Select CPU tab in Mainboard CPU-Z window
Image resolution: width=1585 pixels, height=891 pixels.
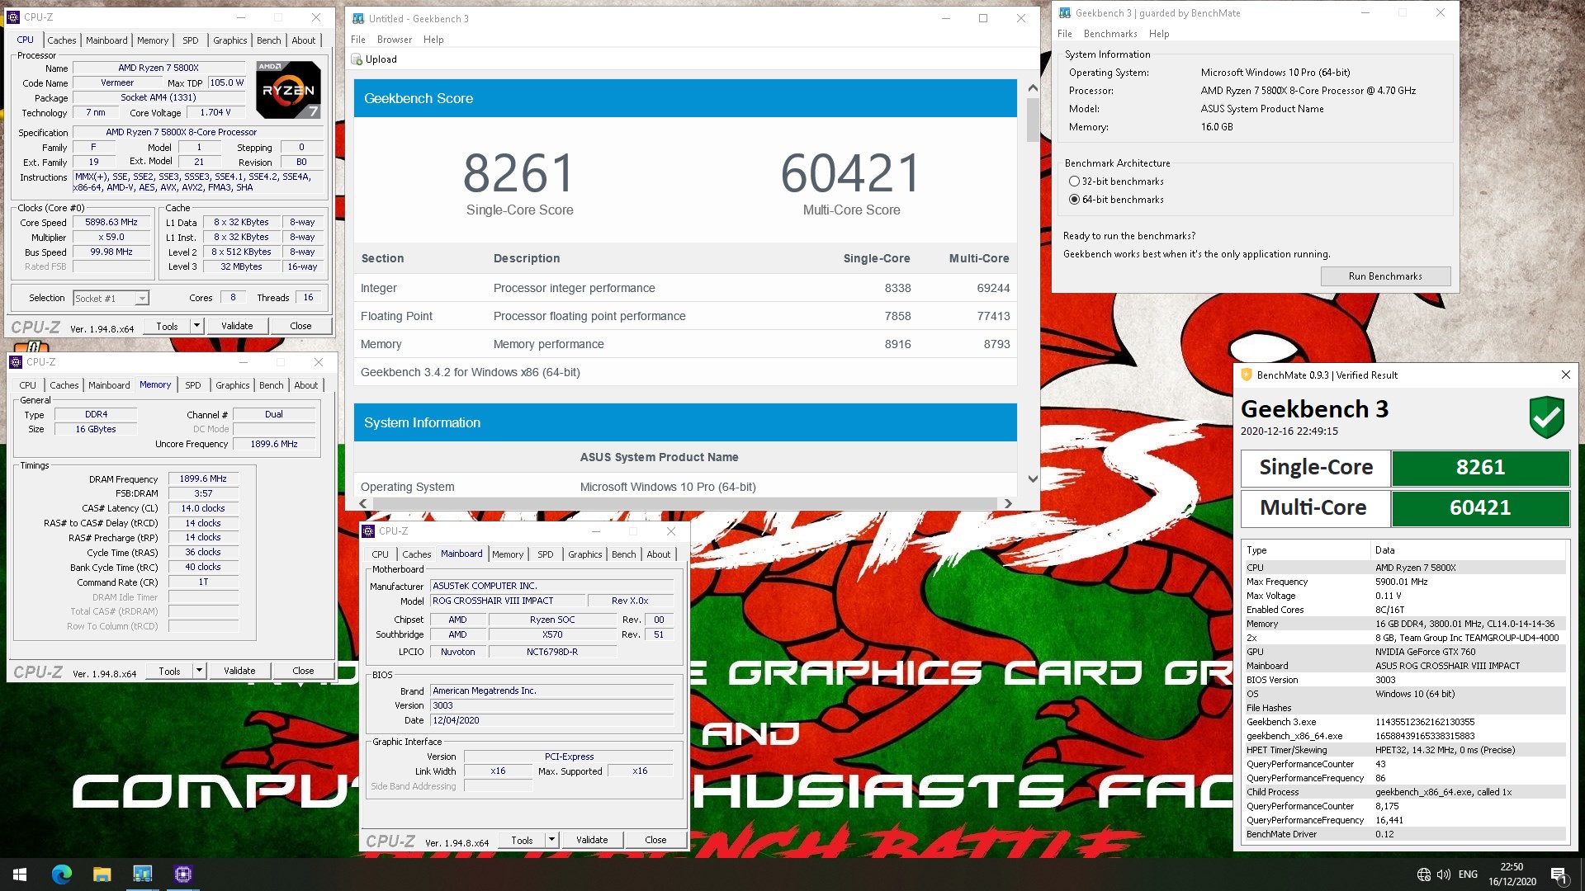point(380,554)
